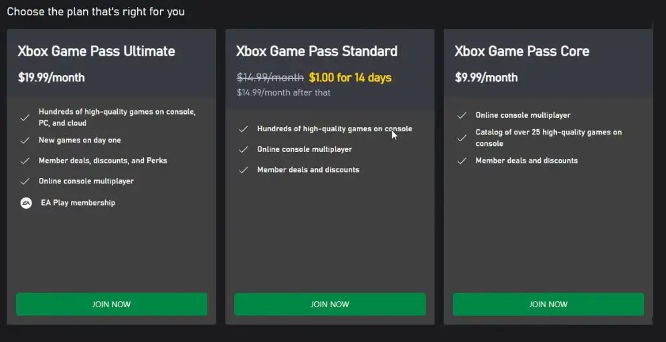Click checkmark beside Catalog of over 25 games
The height and width of the screenshot is (342, 666).
pos(462,138)
